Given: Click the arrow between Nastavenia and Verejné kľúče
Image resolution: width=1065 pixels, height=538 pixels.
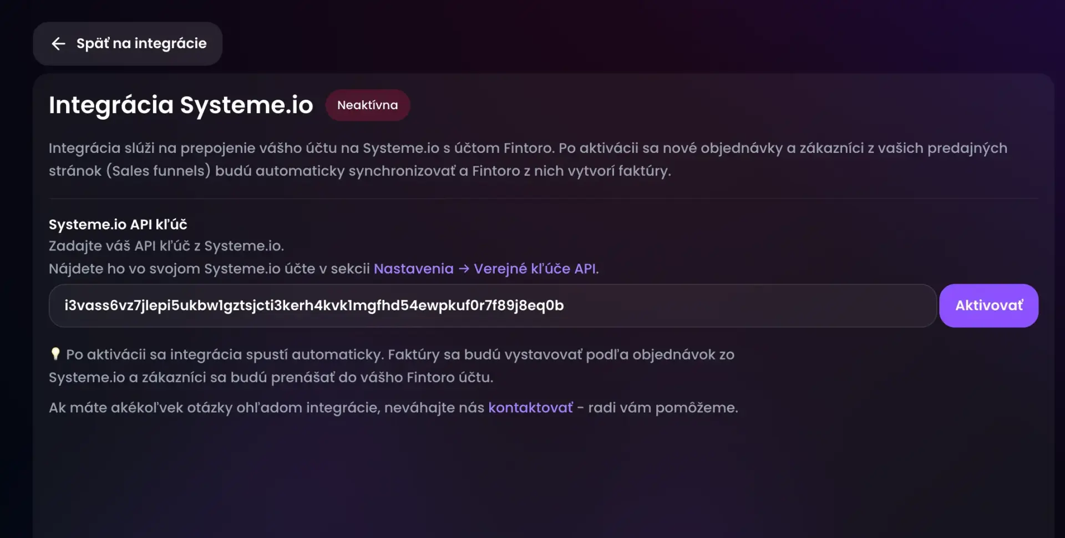Looking at the screenshot, I should coord(464,269).
